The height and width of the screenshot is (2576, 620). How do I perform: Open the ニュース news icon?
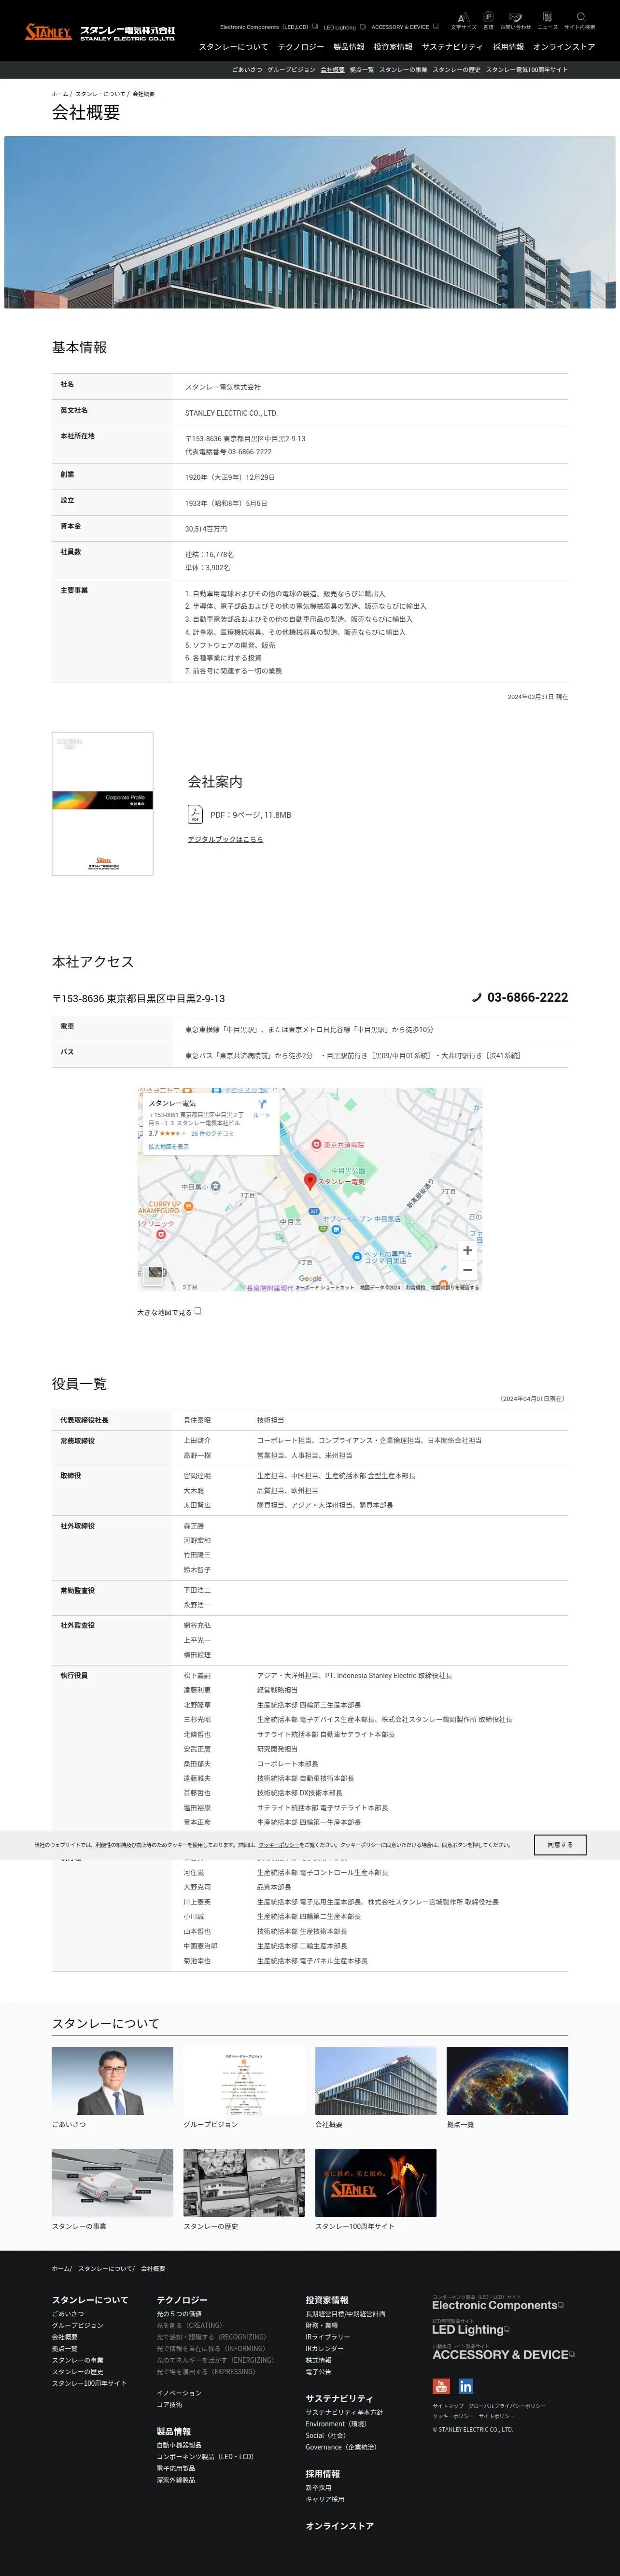click(547, 21)
